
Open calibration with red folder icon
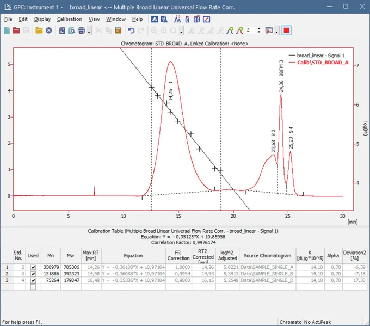tap(16, 30)
